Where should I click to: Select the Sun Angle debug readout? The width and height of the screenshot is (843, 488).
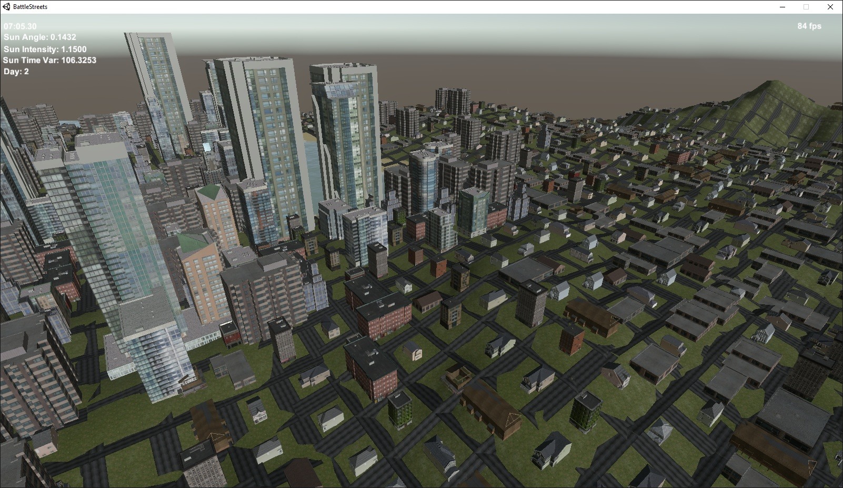click(x=39, y=37)
